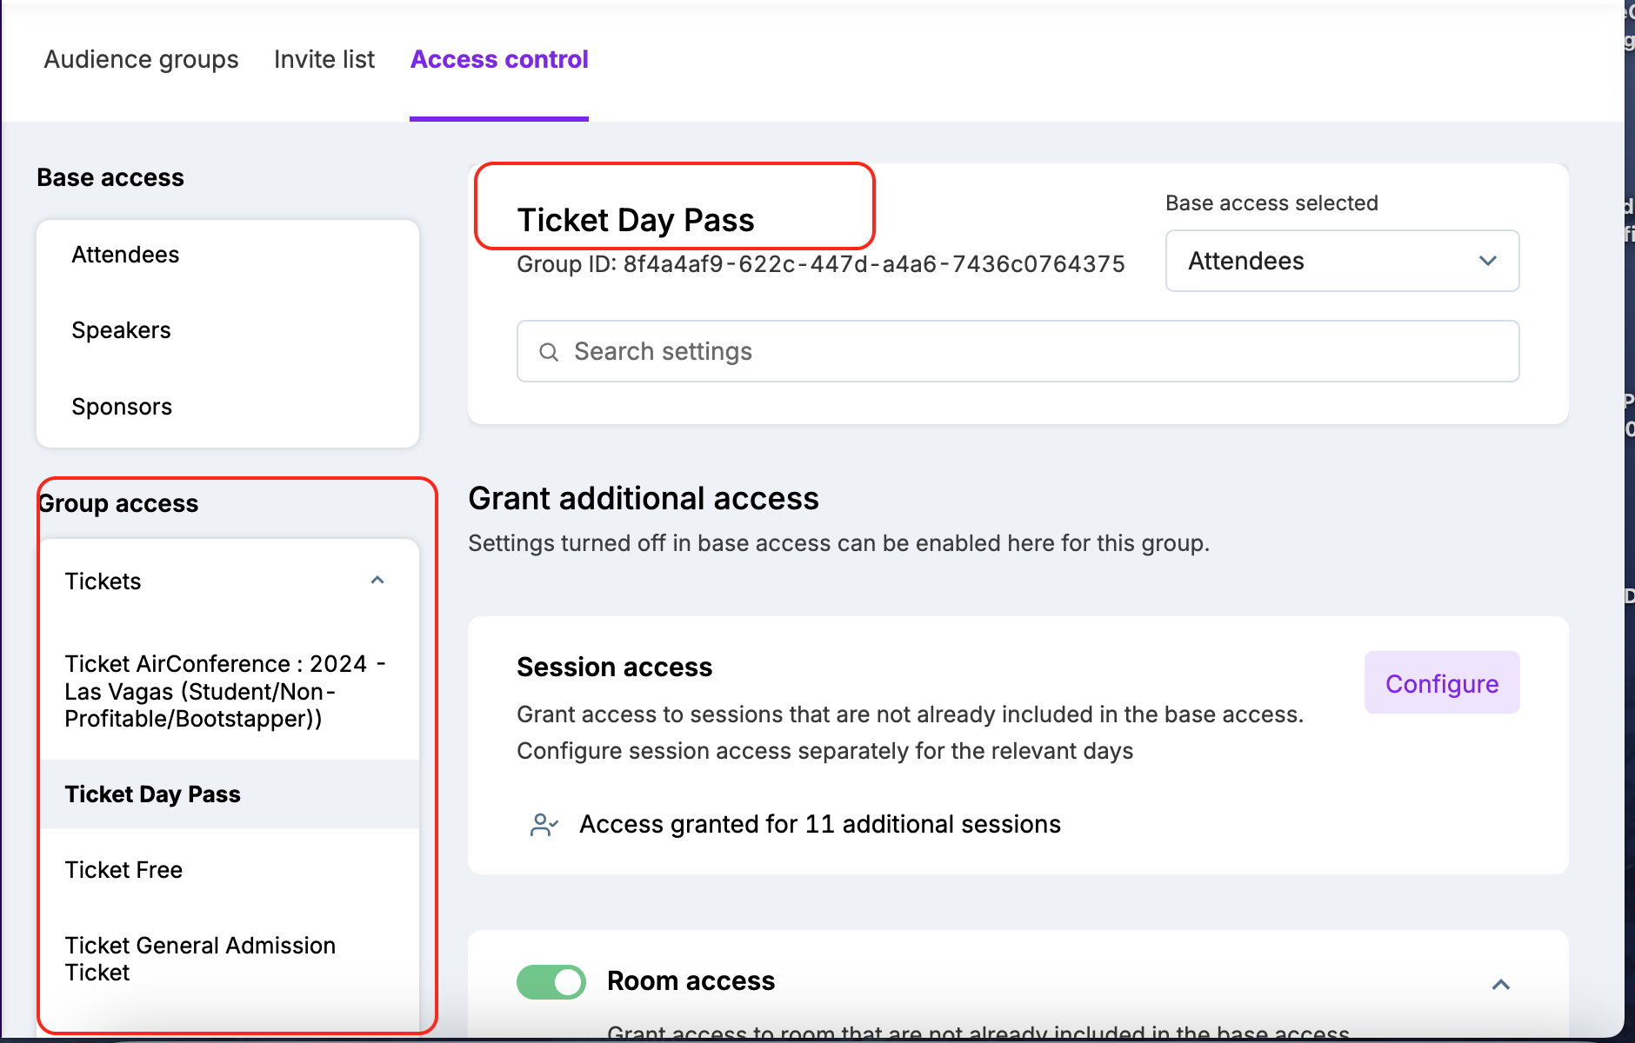The width and height of the screenshot is (1635, 1043).
Task: Open the Invite list tab
Action: [324, 59]
